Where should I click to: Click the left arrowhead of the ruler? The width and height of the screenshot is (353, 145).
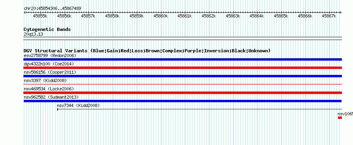tap(25, 12)
